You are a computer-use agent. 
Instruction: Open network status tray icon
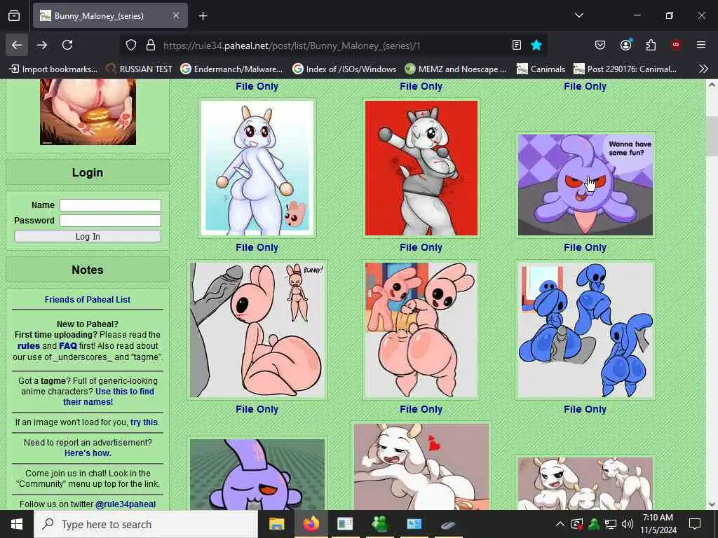click(x=611, y=524)
